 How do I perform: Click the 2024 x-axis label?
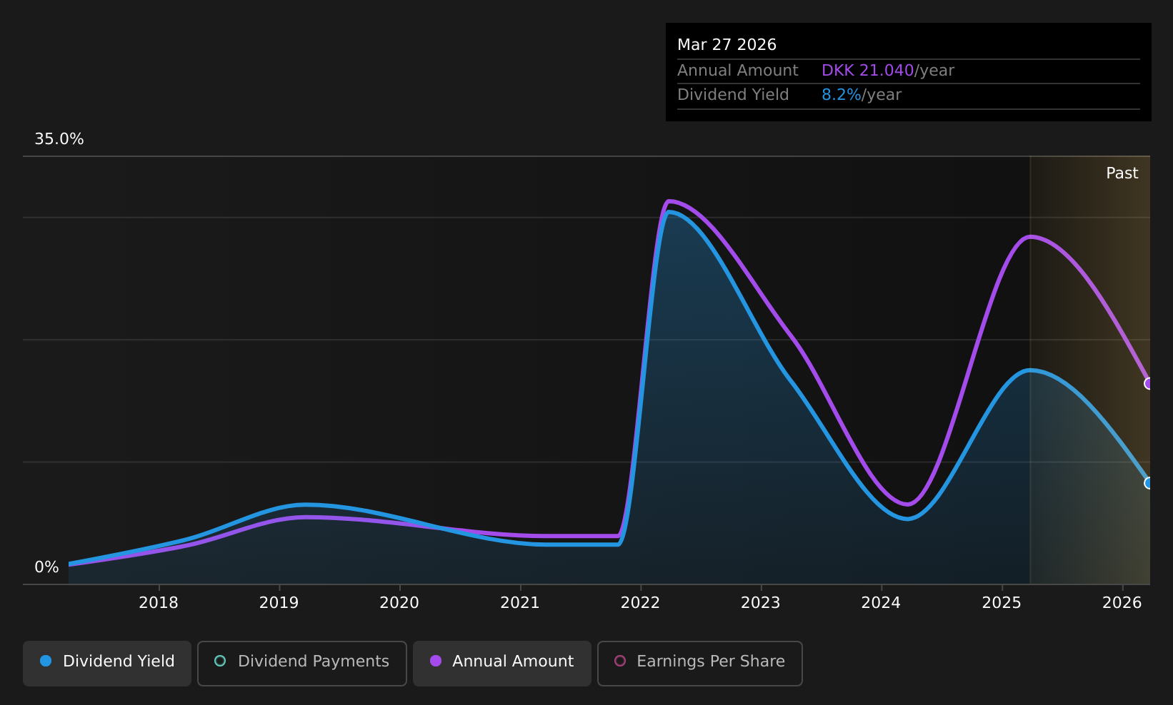pyautogui.click(x=882, y=603)
